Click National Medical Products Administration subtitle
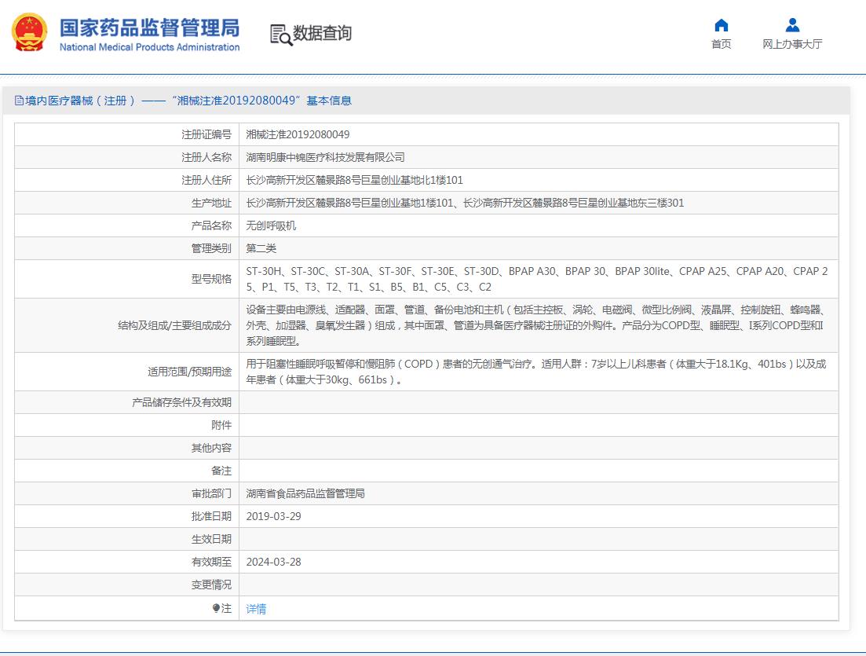This screenshot has height=656, width=866. pyautogui.click(x=150, y=47)
